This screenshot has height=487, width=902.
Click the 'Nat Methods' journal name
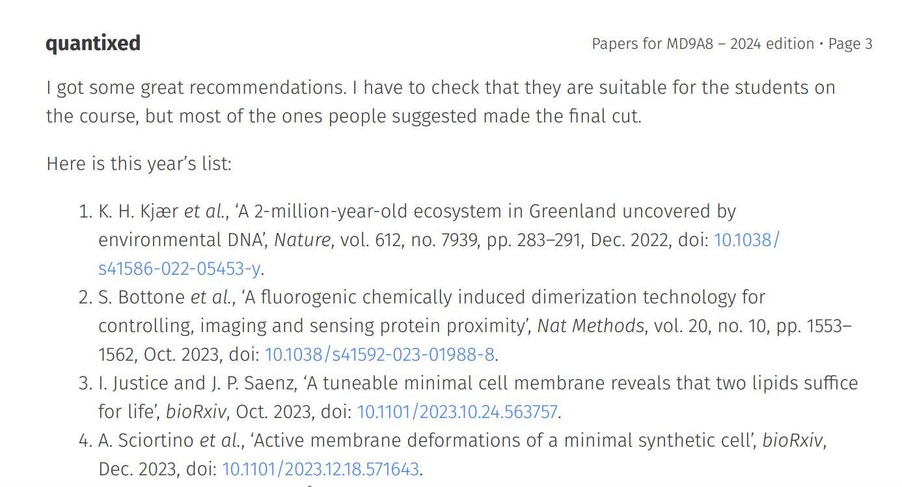[x=590, y=326]
